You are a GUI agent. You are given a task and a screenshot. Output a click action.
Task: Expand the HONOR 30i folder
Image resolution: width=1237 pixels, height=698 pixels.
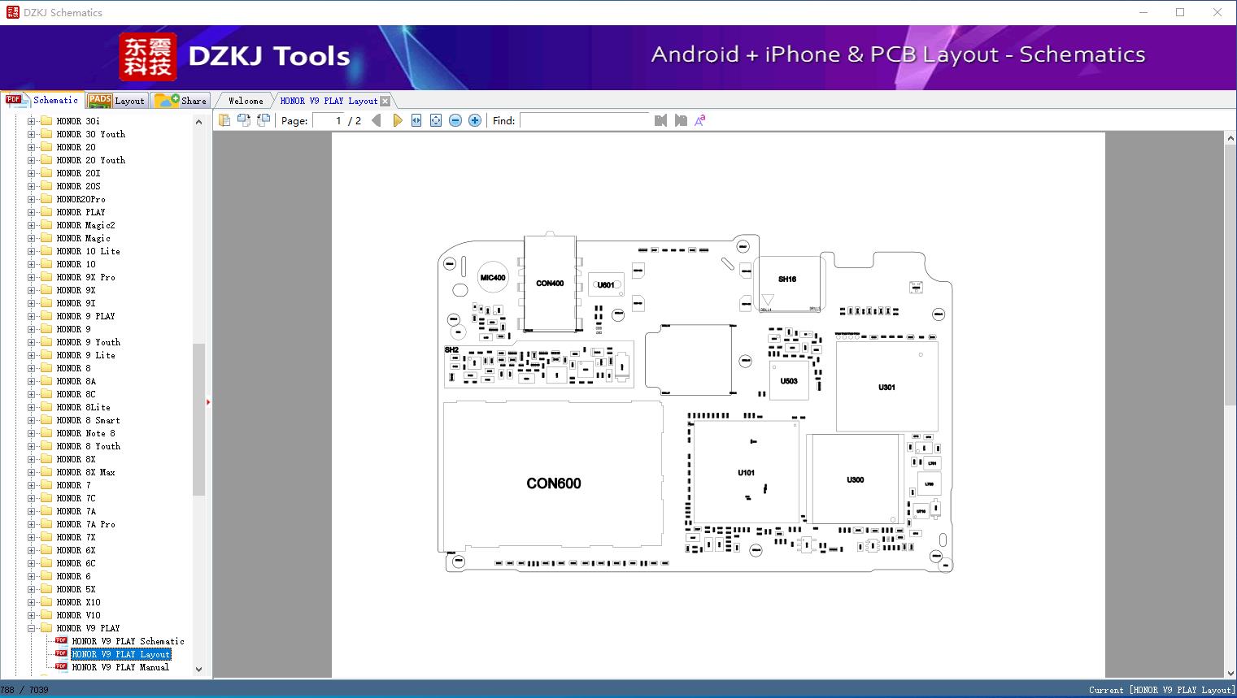coord(32,121)
